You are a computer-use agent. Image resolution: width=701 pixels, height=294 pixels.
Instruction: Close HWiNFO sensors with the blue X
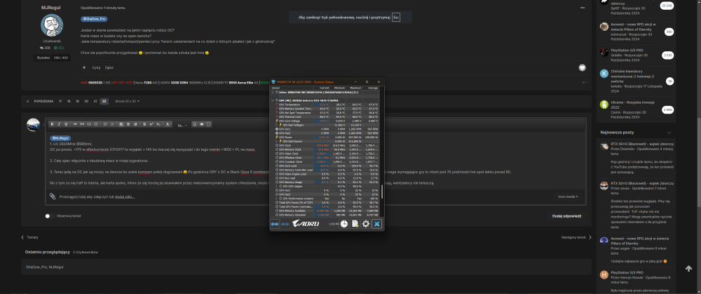377,224
